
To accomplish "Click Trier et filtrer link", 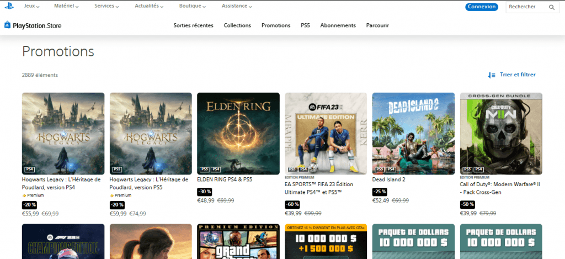I will [518, 75].
